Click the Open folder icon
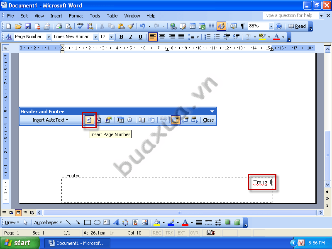 (x=18, y=26)
